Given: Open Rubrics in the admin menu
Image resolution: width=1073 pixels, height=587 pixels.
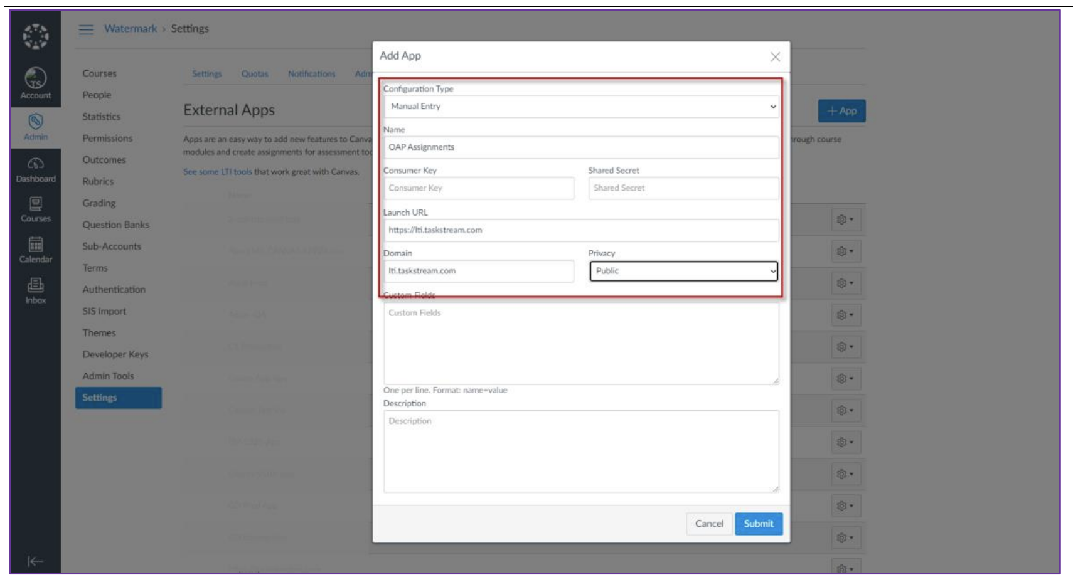Looking at the screenshot, I should coord(98,182).
